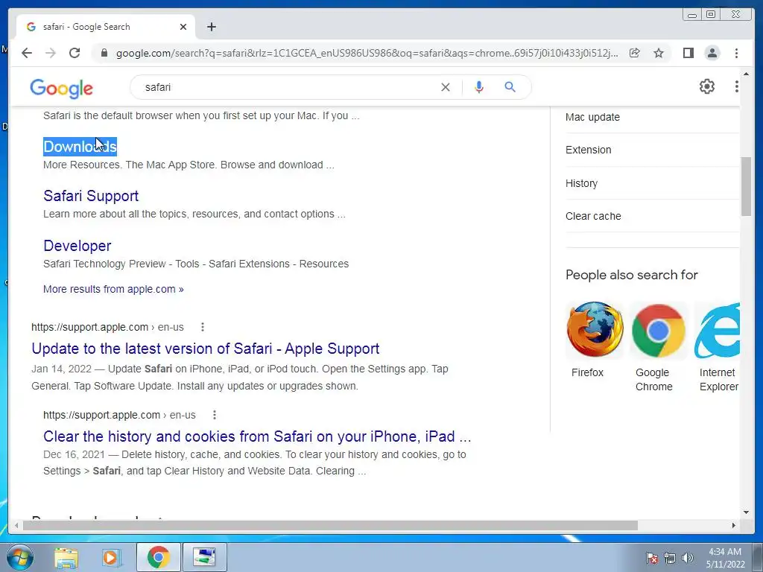The height and width of the screenshot is (572, 763).
Task: Open the Downloads sitelink
Action: [x=80, y=147]
